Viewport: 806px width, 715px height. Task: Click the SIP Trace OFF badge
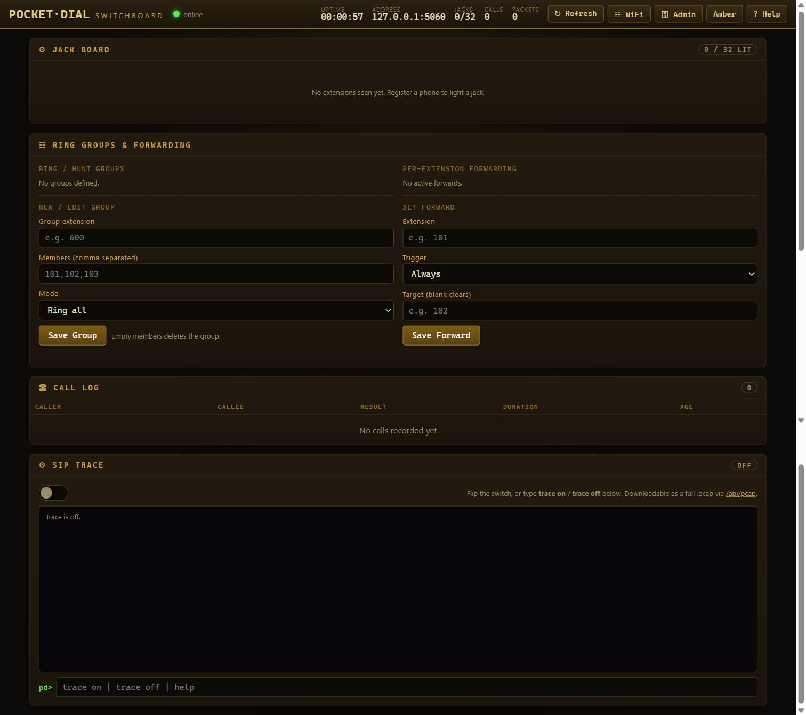(744, 465)
